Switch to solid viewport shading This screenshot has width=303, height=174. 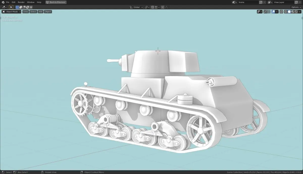click(x=289, y=12)
